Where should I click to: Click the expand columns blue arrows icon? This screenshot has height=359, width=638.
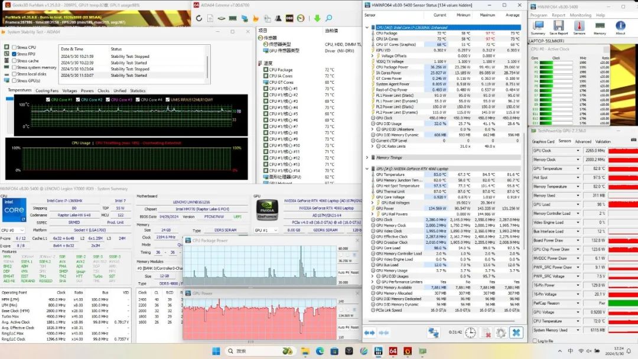[369, 332]
